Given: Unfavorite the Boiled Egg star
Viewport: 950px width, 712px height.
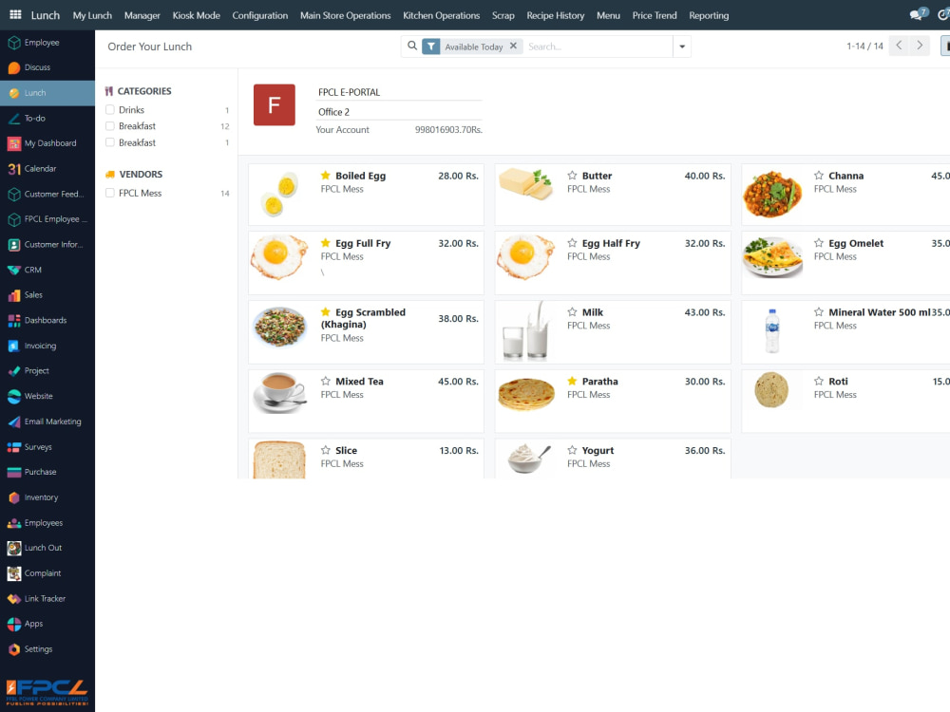Looking at the screenshot, I should click(x=325, y=176).
